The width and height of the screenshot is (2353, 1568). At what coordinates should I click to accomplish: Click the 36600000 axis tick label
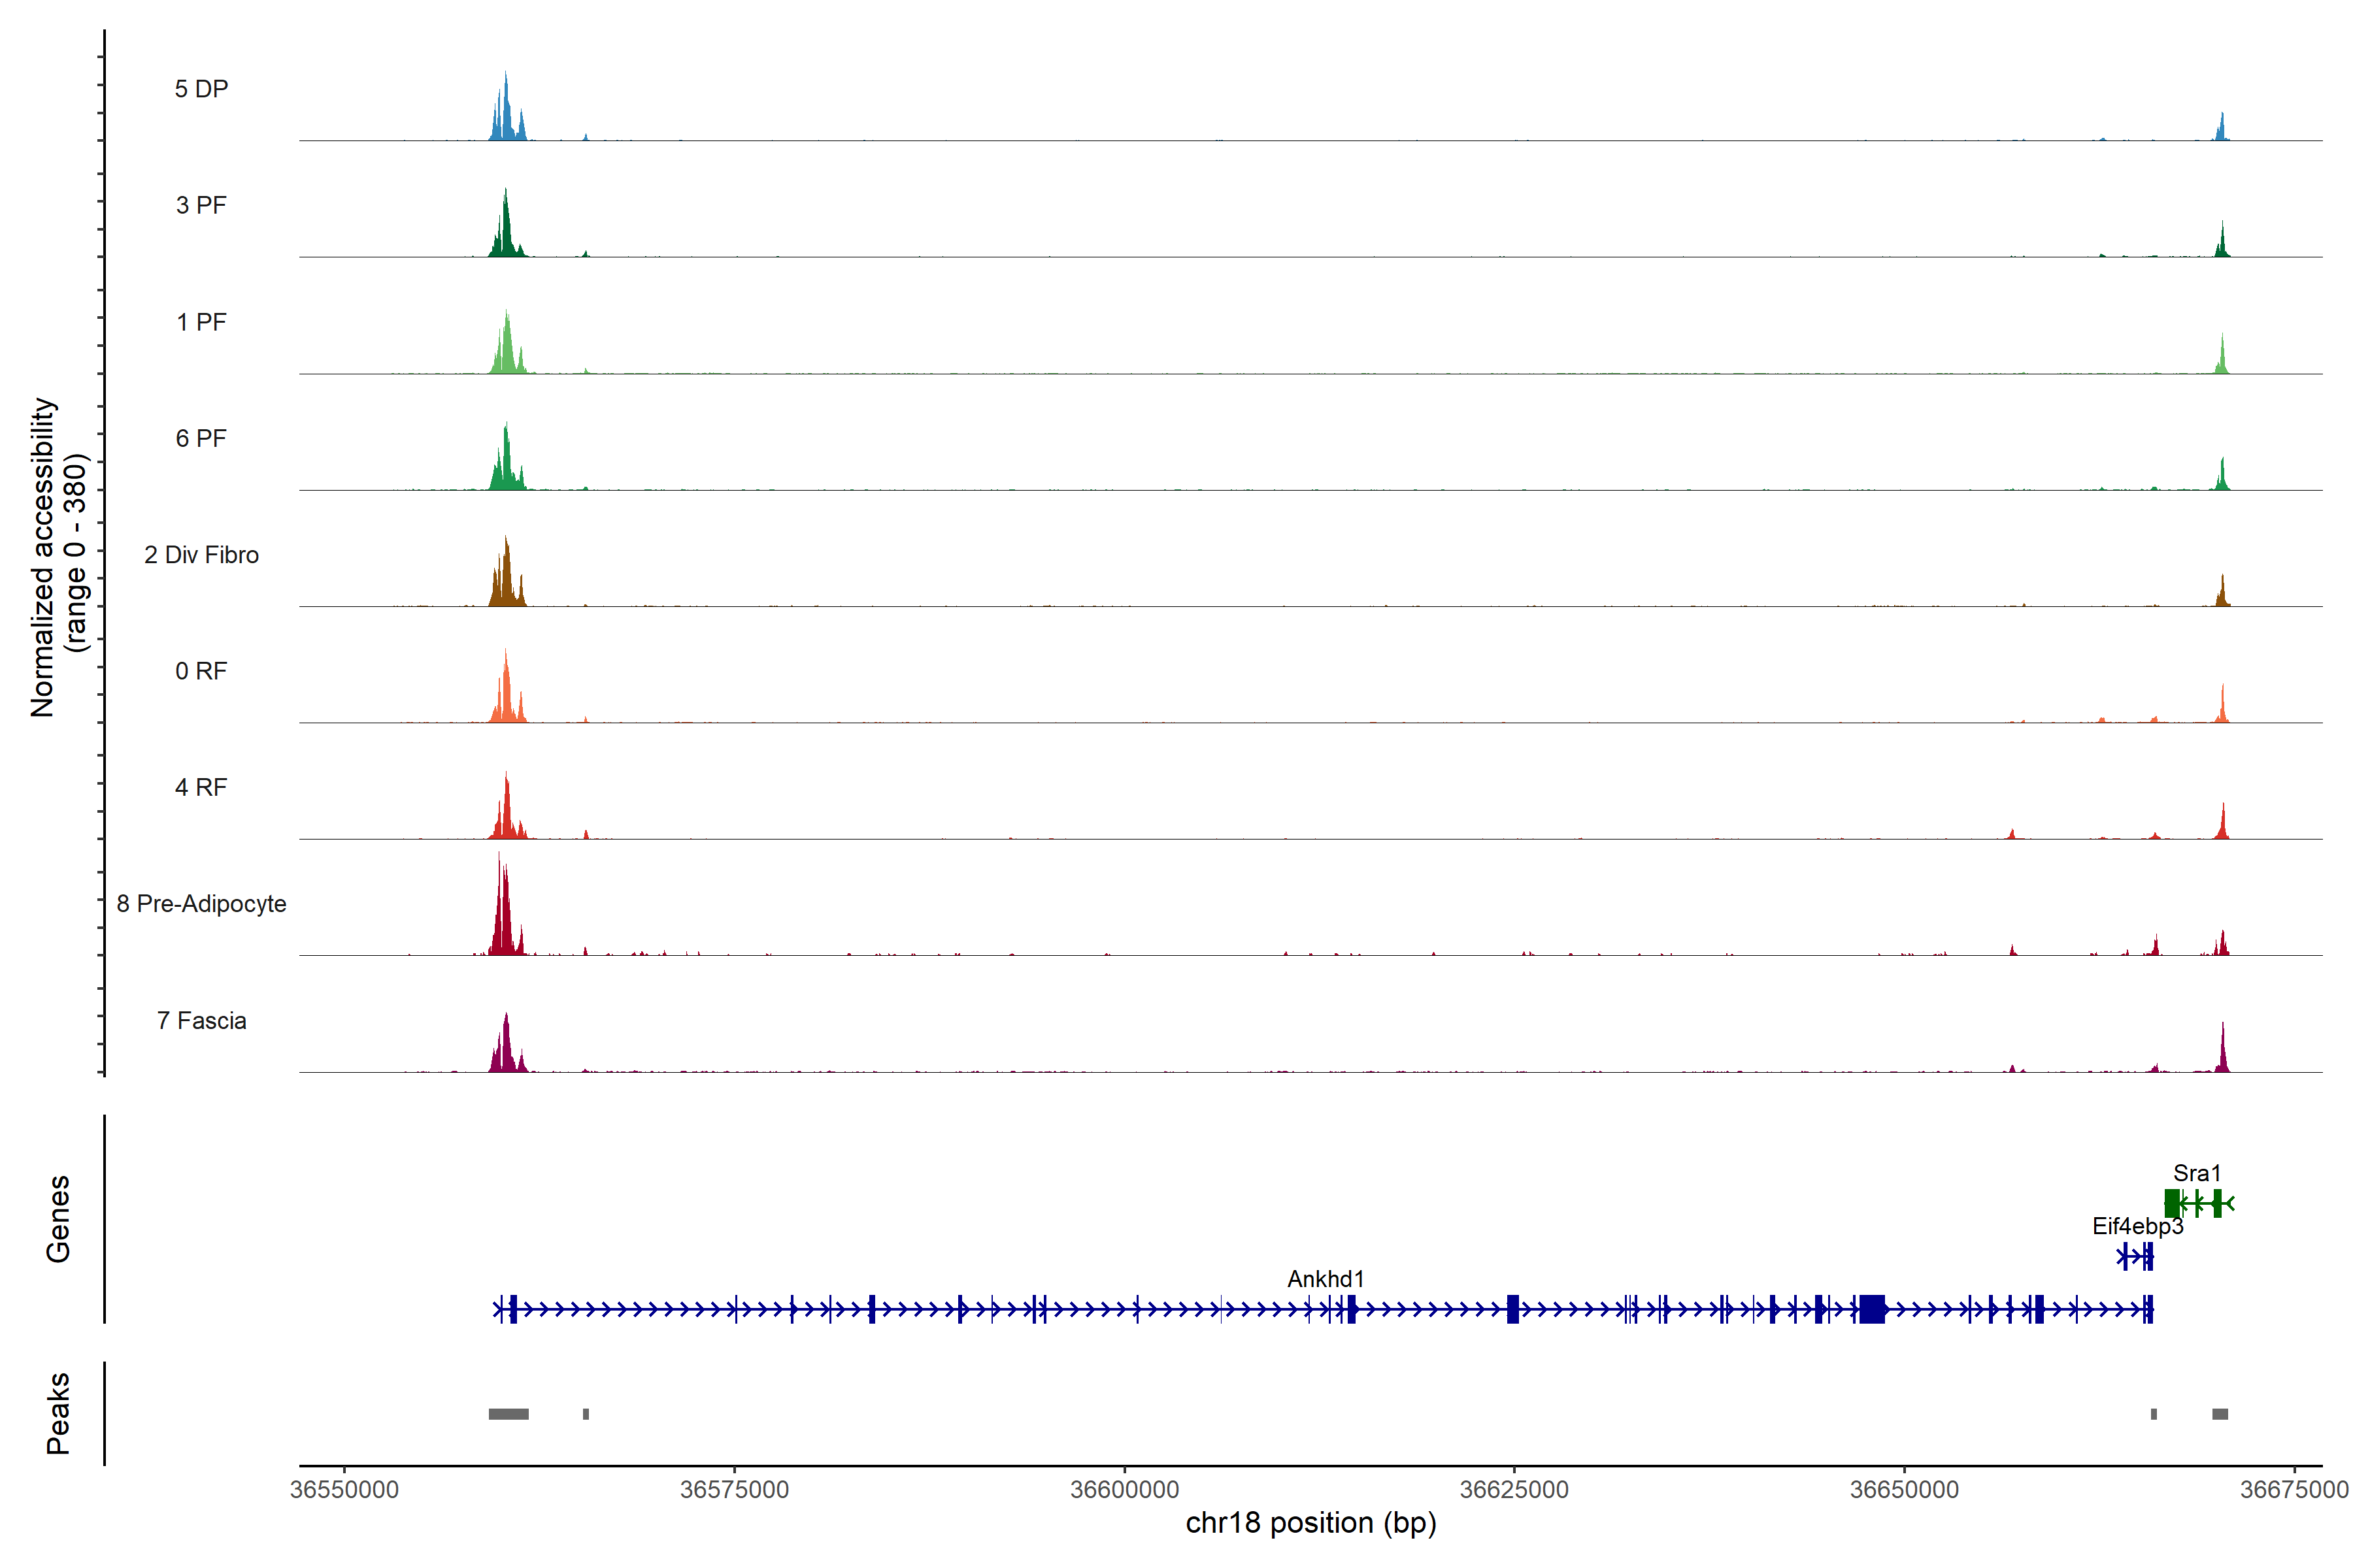point(1124,1489)
